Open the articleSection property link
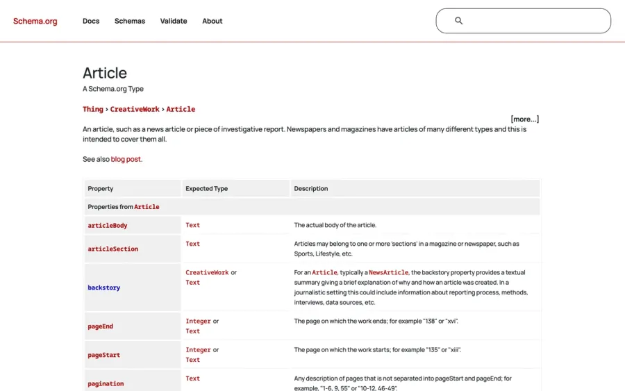 tap(112, 249)
